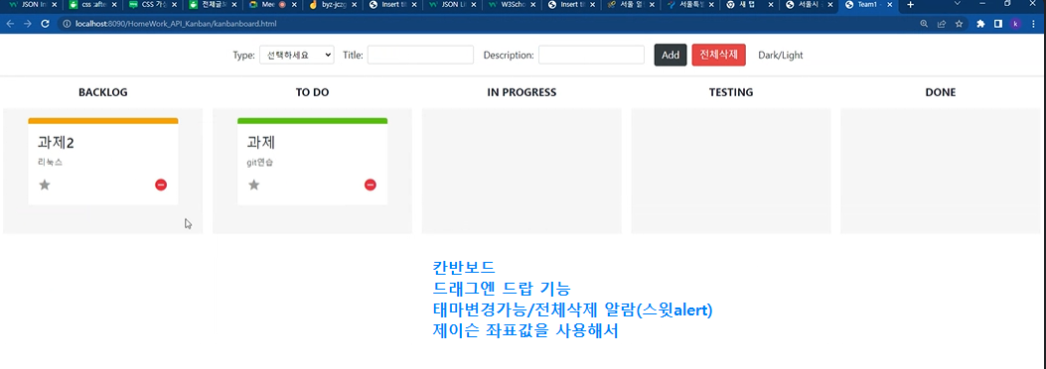Open the Type dropdown 선택하세요
1046x369 pixels.
pos(297,55)
